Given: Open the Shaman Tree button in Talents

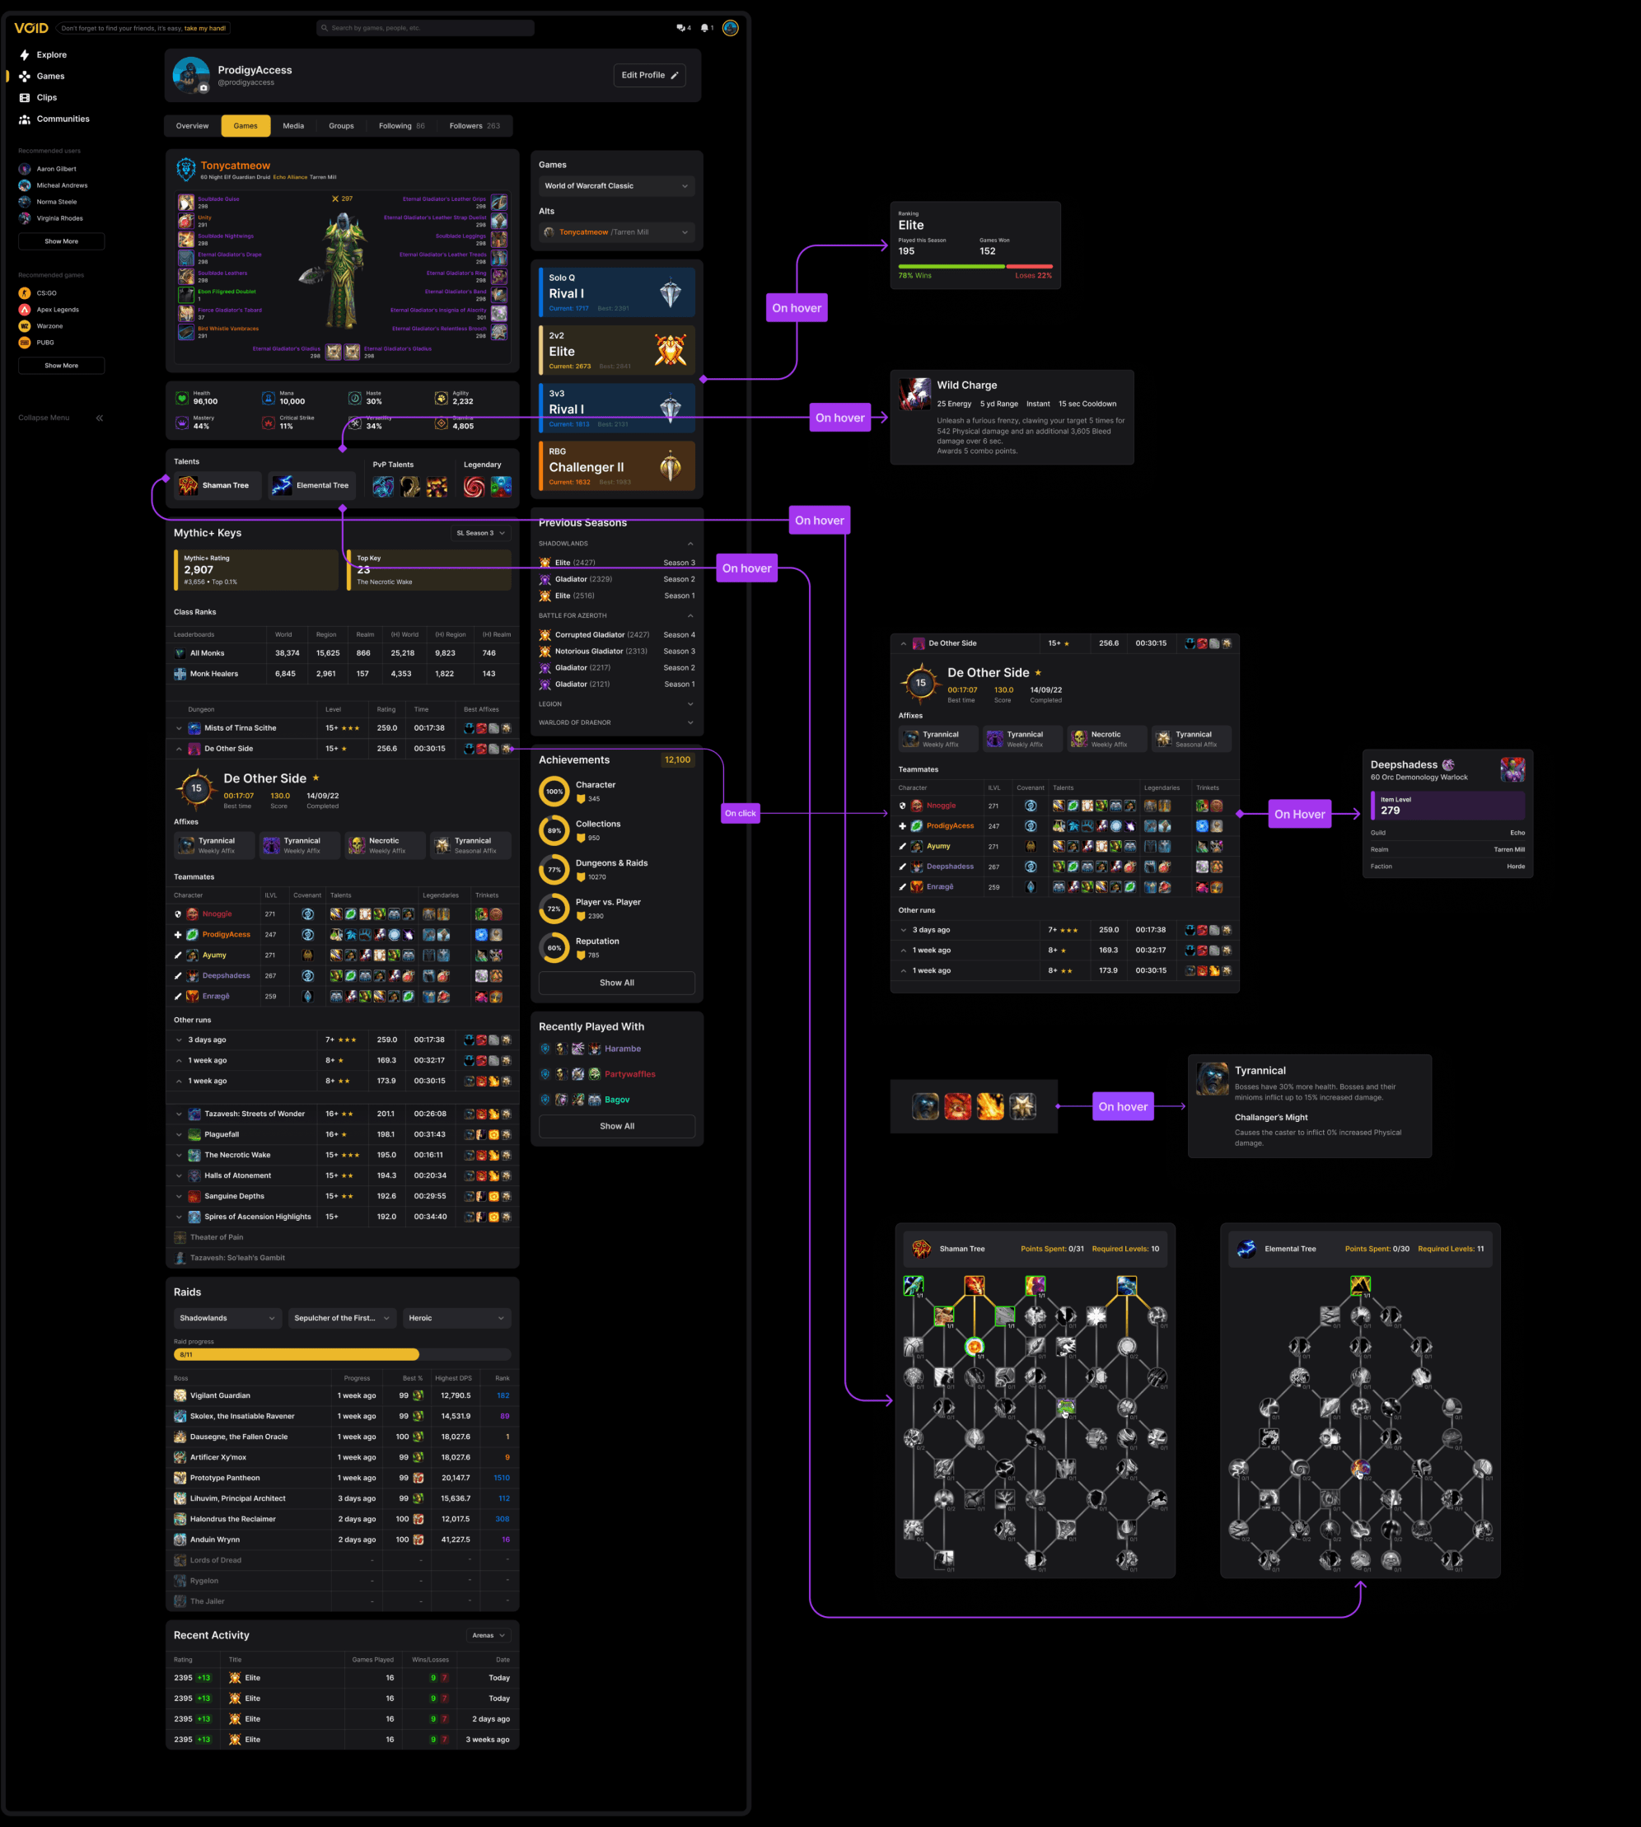Looking at the screenshot, I should coord(218,485).
